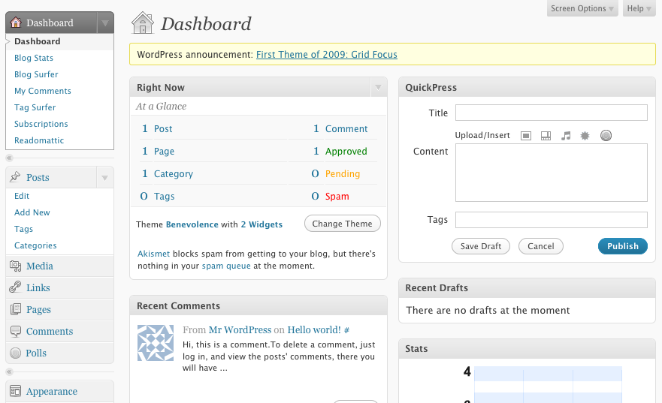Go to My Comments
The width and height of the screenshot is (662, 403).
click(x=43, y=91)
